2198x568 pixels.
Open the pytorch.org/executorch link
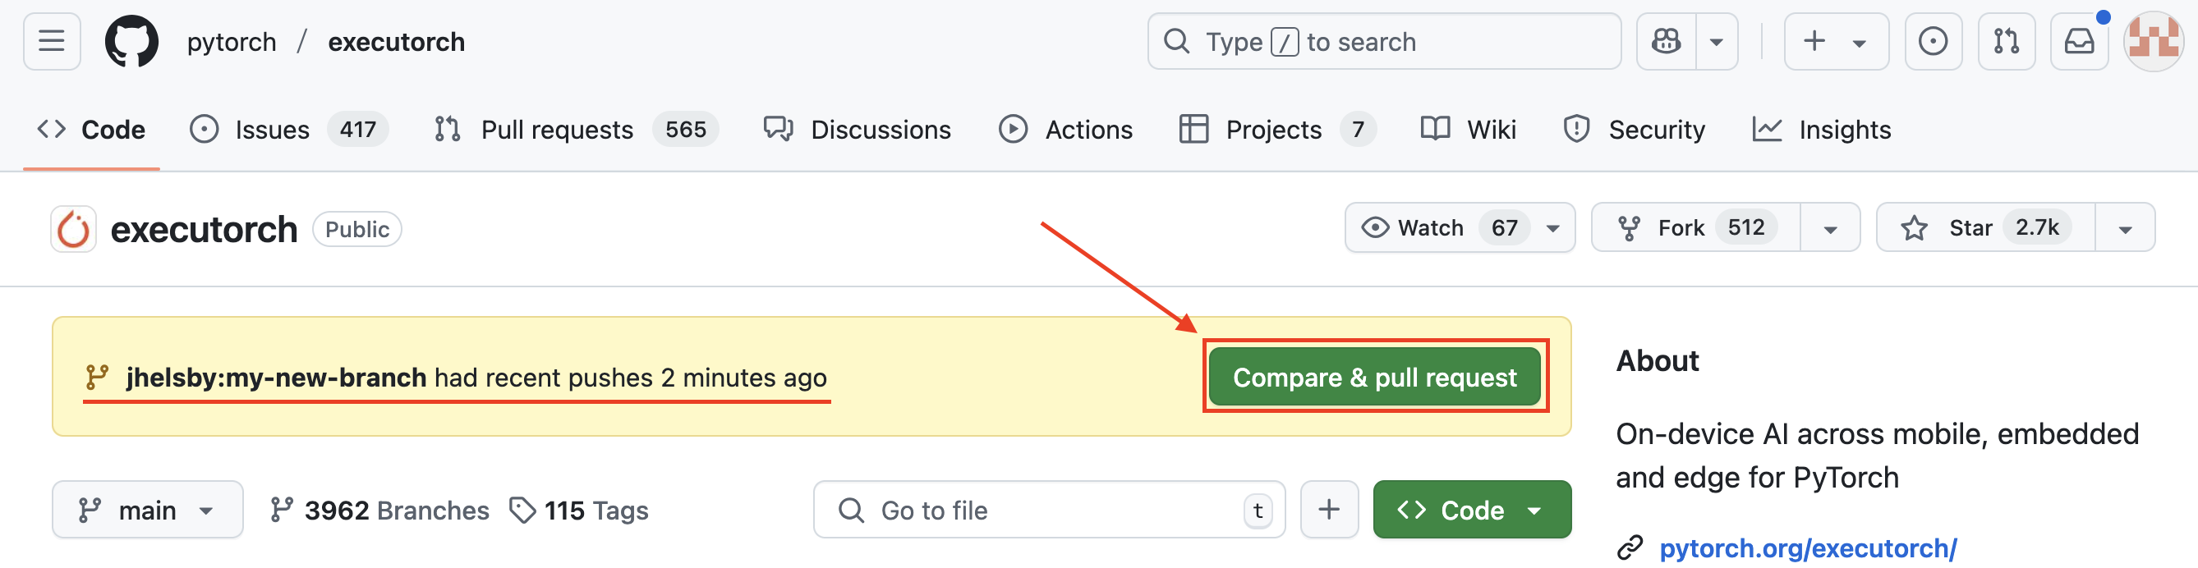pos(1806,547)
